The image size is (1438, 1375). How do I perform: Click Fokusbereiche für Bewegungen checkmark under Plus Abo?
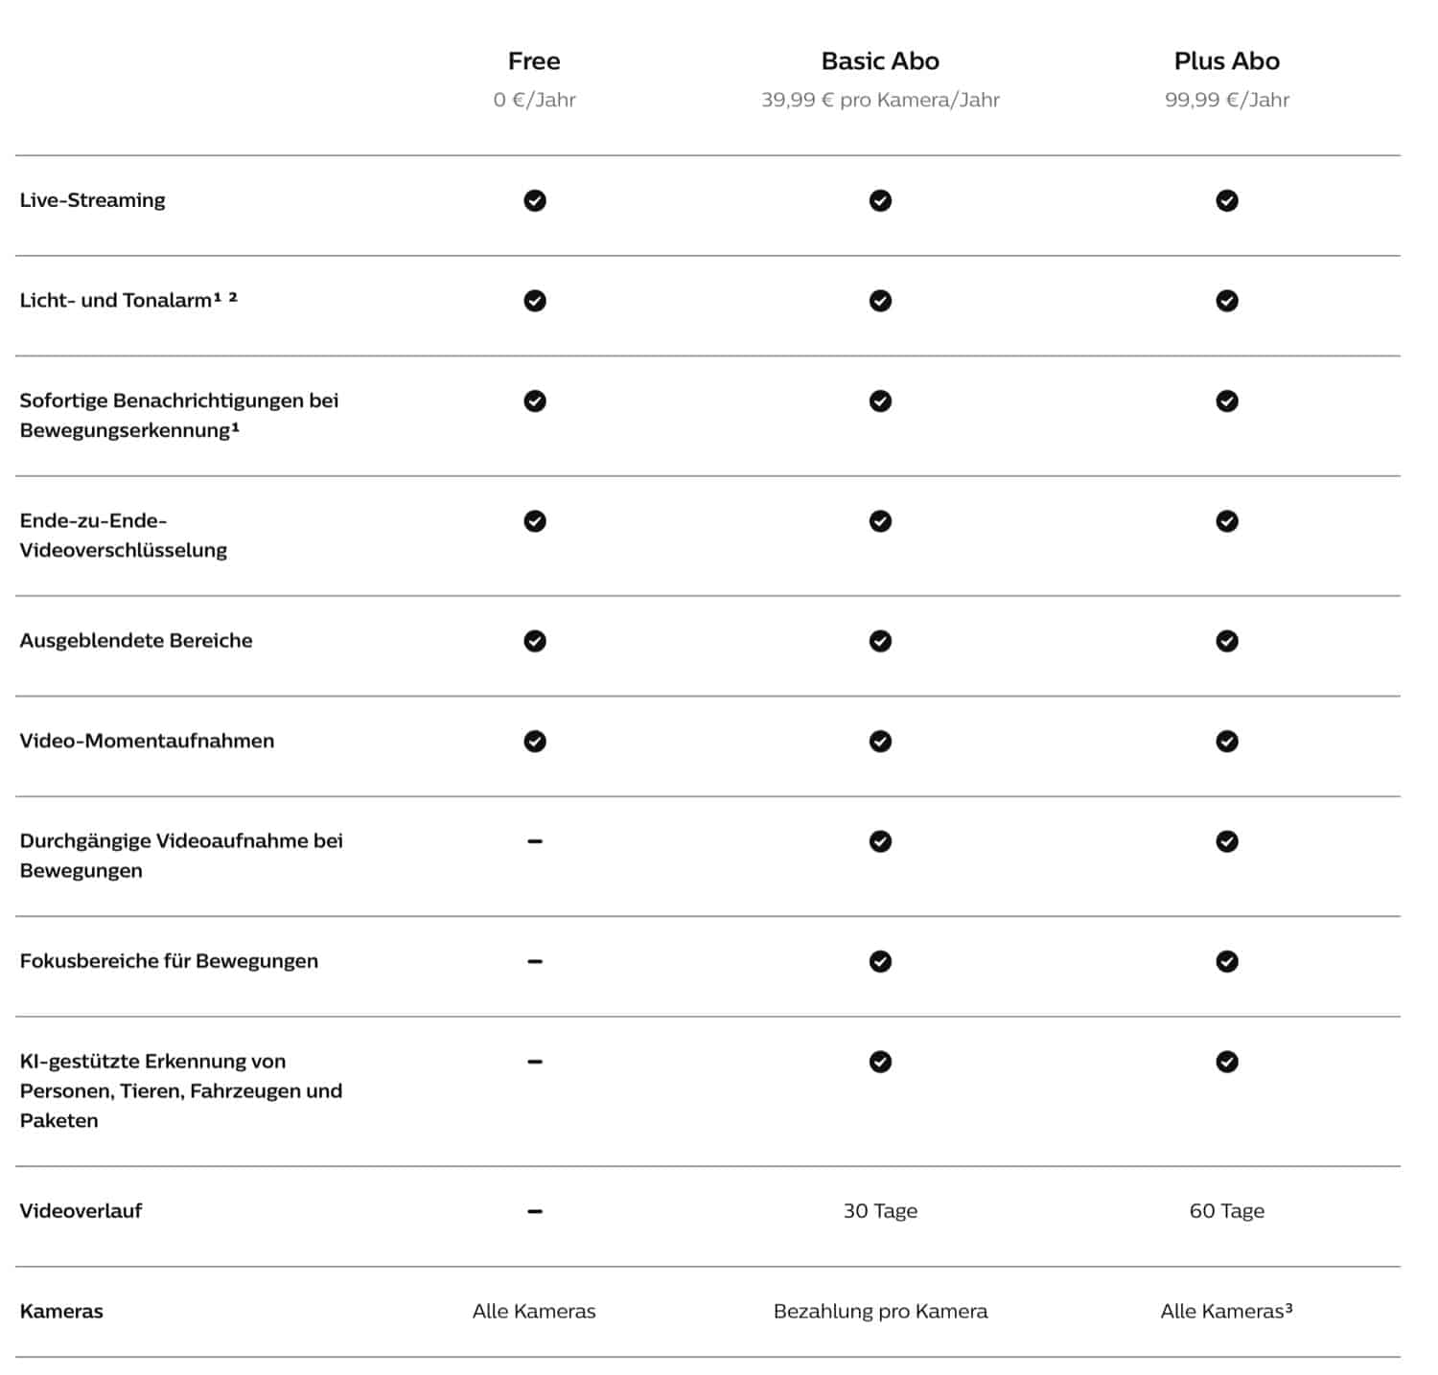(x=1227, y=961)
